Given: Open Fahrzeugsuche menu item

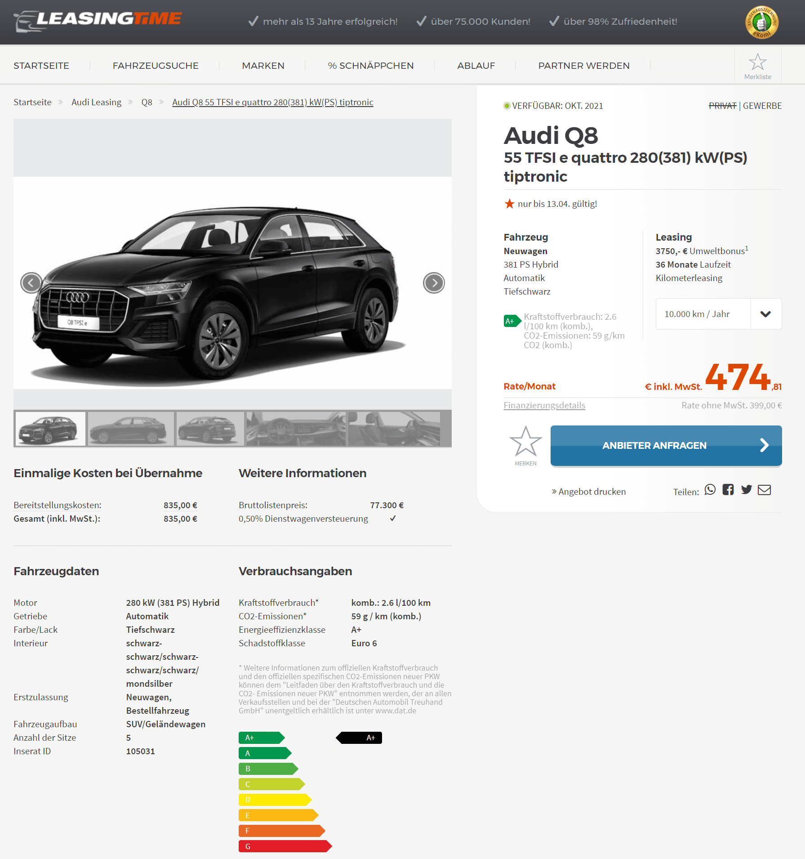Looking at the screenshot, I should 156,66.
